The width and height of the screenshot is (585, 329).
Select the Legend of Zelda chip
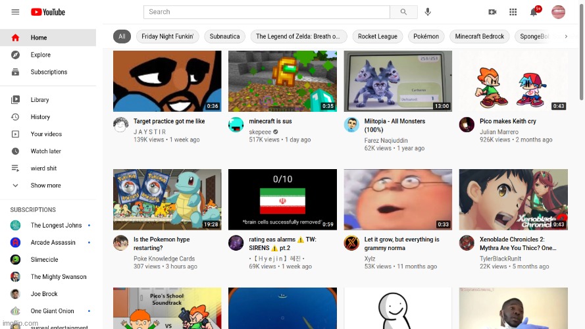[x=299, y=37]
